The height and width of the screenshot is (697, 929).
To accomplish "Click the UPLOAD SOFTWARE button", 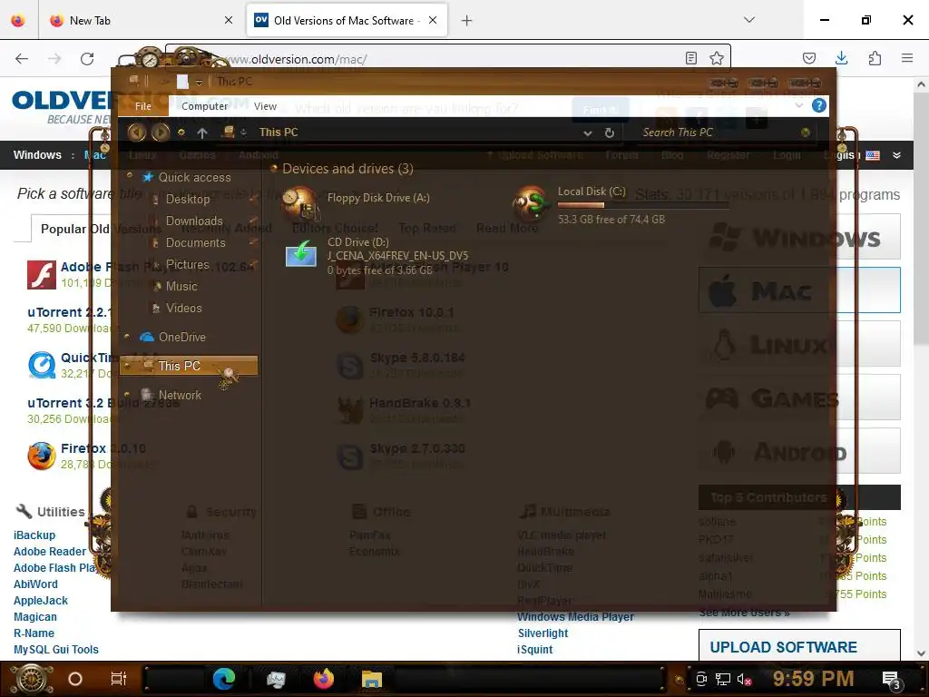I will [799, 647].
